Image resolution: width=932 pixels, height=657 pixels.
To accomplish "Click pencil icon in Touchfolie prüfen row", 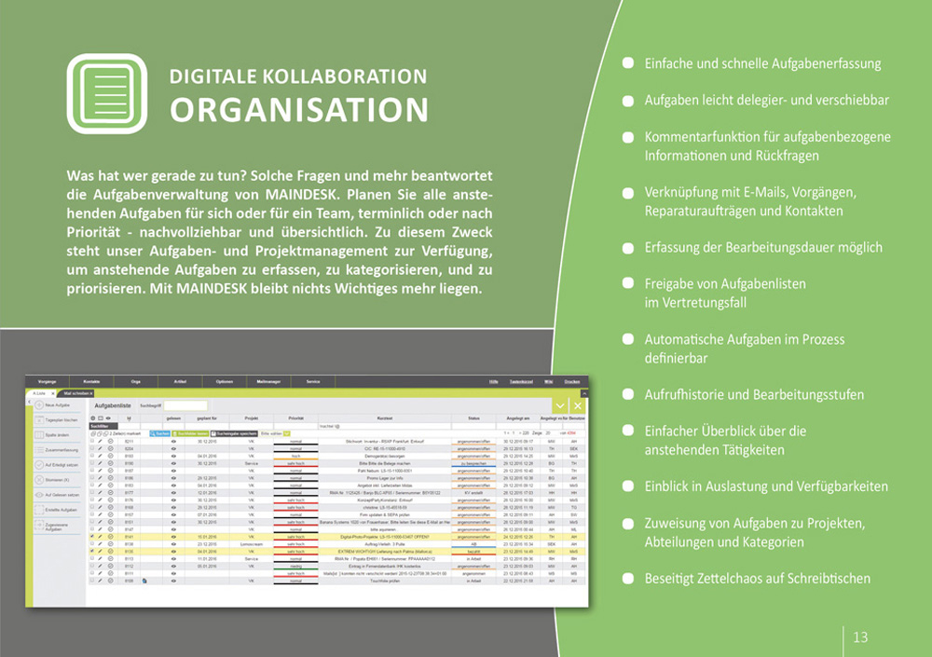I will 101,581.
